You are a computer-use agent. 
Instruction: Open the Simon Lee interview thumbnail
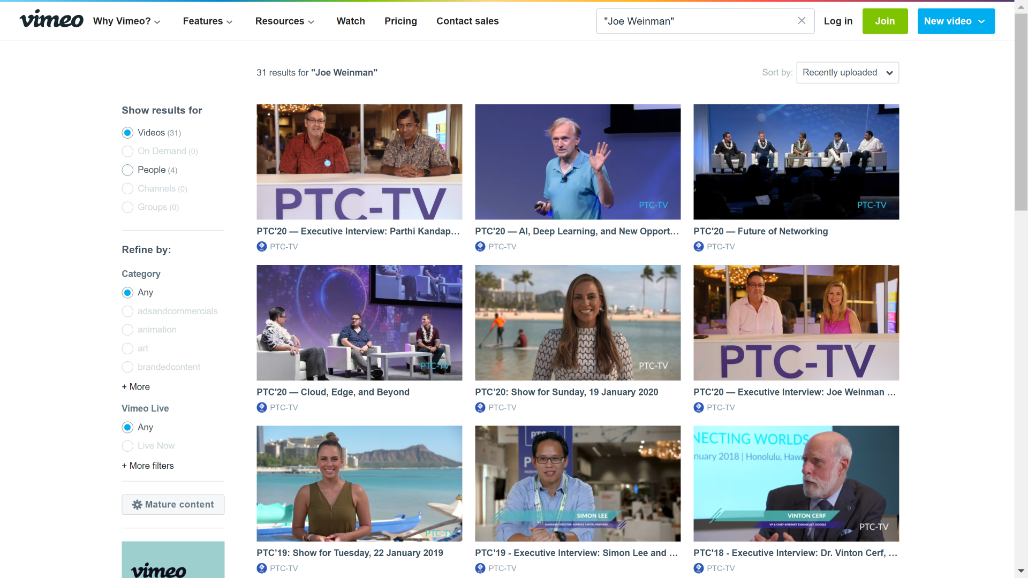coord(578,484)
